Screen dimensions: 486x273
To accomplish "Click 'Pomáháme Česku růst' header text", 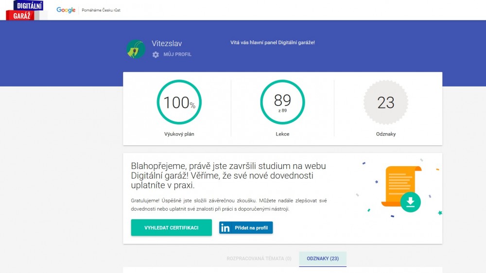I will (101, 10).
